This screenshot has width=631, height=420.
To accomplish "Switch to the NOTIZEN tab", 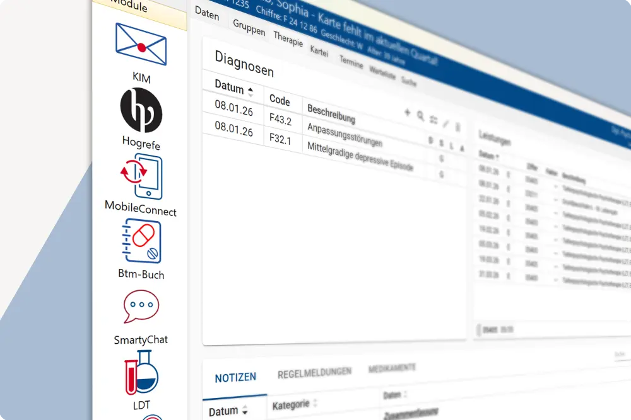I will [x=235, y=378].
